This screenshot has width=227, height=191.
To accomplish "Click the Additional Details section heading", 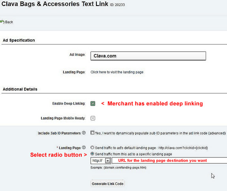I will [20, 89].
